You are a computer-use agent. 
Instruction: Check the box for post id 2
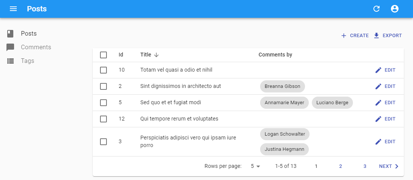click(x=103, y=86)
